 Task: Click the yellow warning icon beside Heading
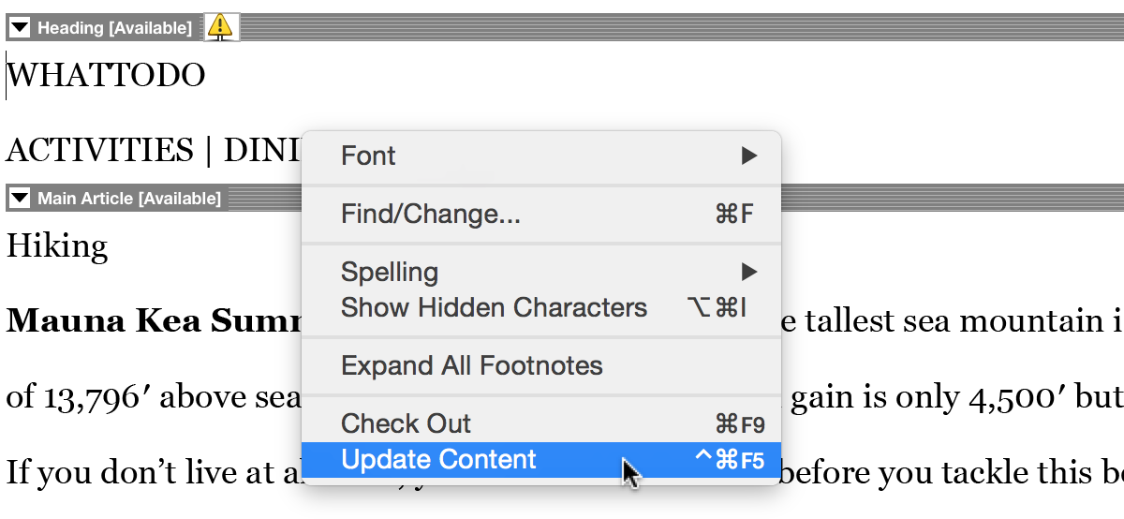pos(220,27)
